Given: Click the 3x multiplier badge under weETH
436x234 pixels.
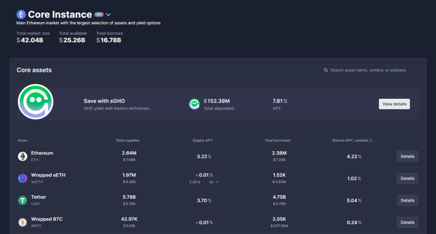Looking at the screenshot, I should pos(214,182).
